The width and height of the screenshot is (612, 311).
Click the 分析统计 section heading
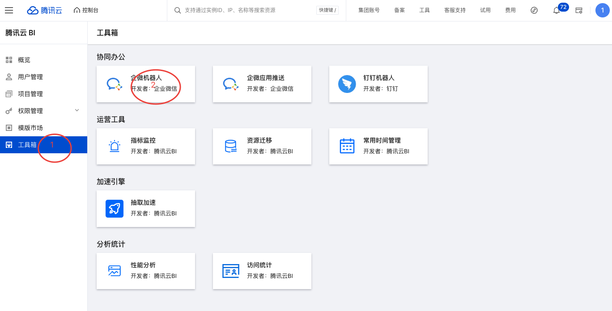[x=111, y=244]
